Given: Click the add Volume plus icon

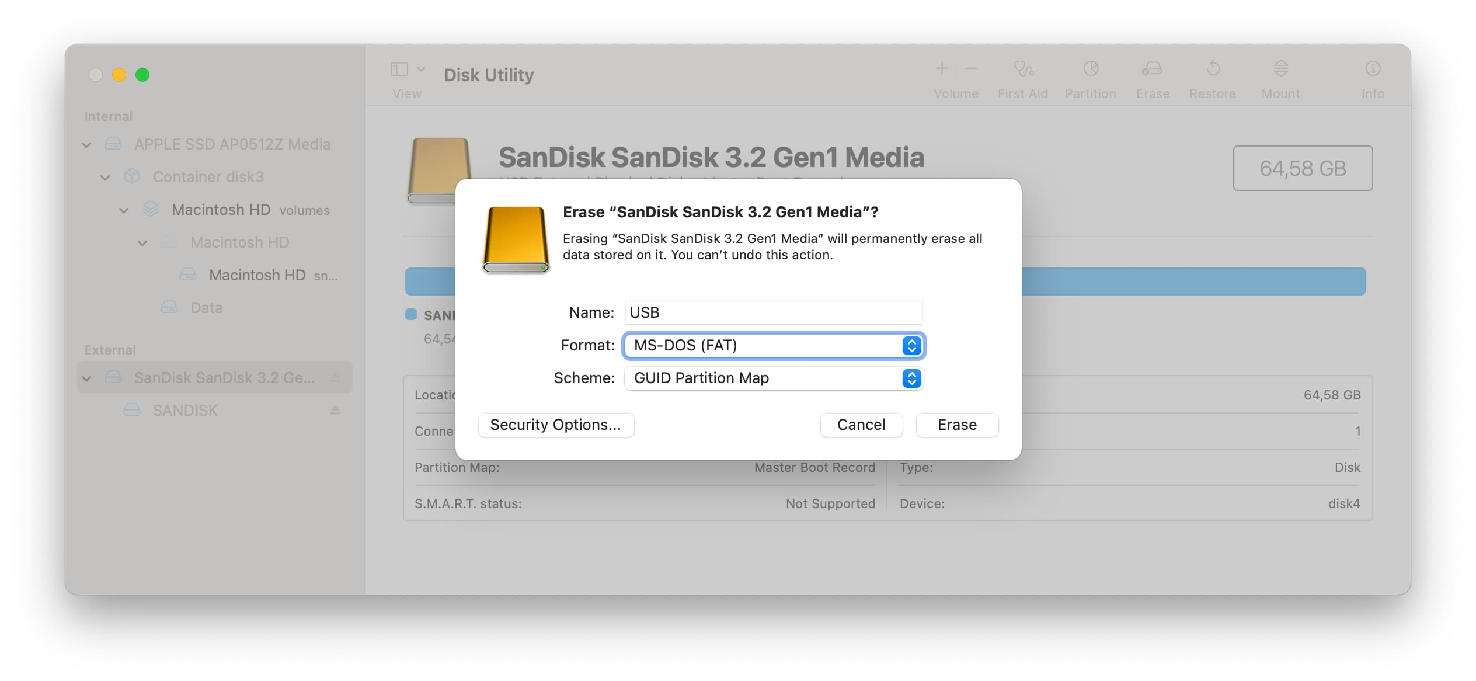Looking at the screenshot, I should click(942, 68).
